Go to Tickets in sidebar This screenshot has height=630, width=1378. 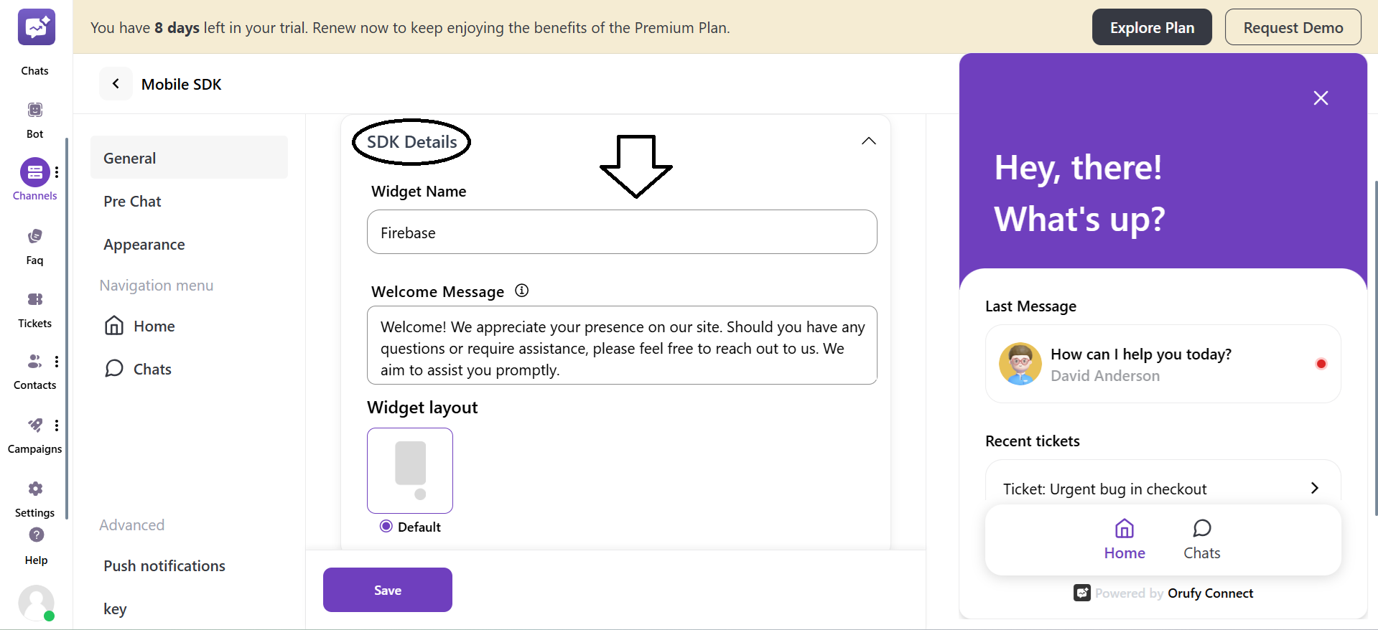pos(34,300)
